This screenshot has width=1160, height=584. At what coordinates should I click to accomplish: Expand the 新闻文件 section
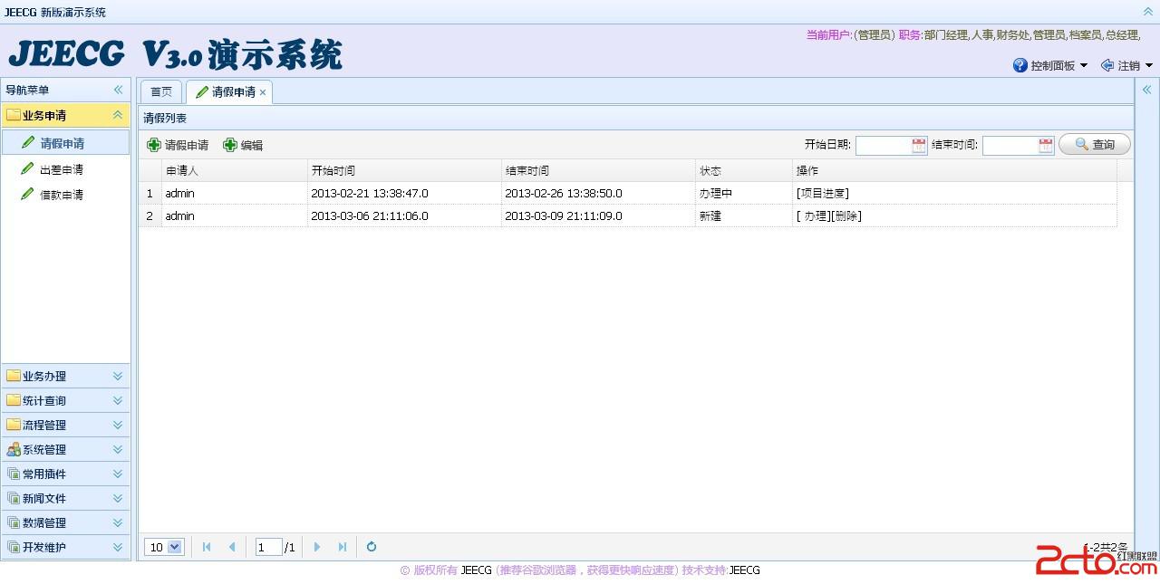coord(118,498)
